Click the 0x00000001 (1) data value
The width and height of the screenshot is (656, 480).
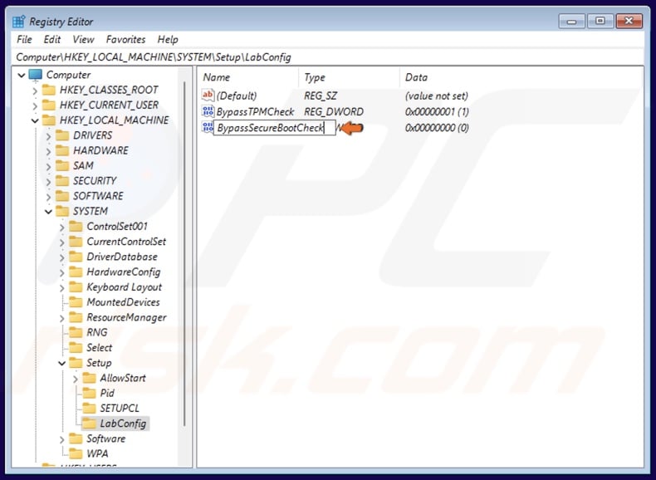[x=437, y=112]
